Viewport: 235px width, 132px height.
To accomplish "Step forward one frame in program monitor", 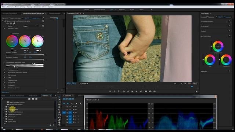I will point(136,91).
